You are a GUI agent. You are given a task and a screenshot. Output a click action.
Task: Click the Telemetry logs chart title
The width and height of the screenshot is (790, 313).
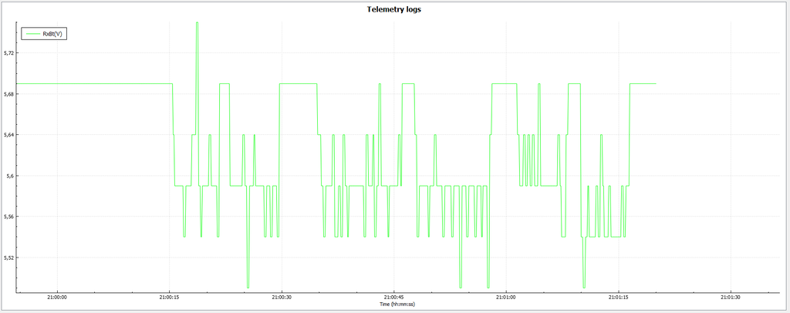[x=394, y=10]
